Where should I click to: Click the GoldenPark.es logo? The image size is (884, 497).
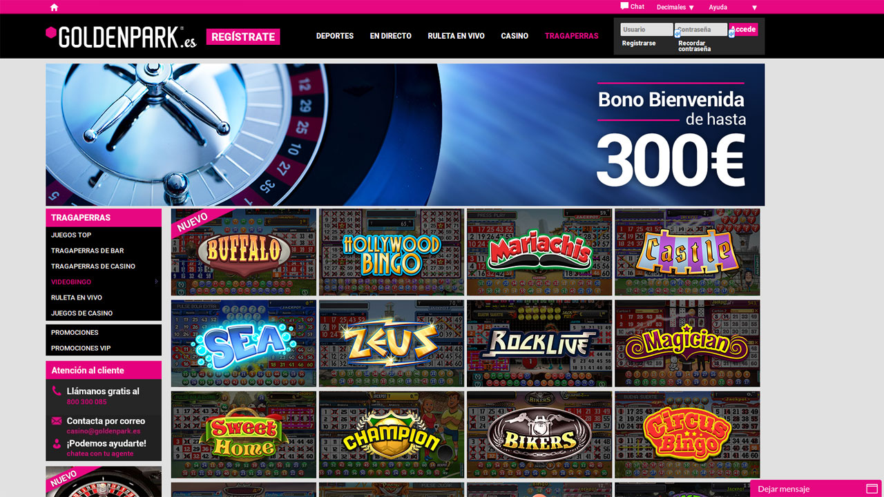tap(121, 37)
